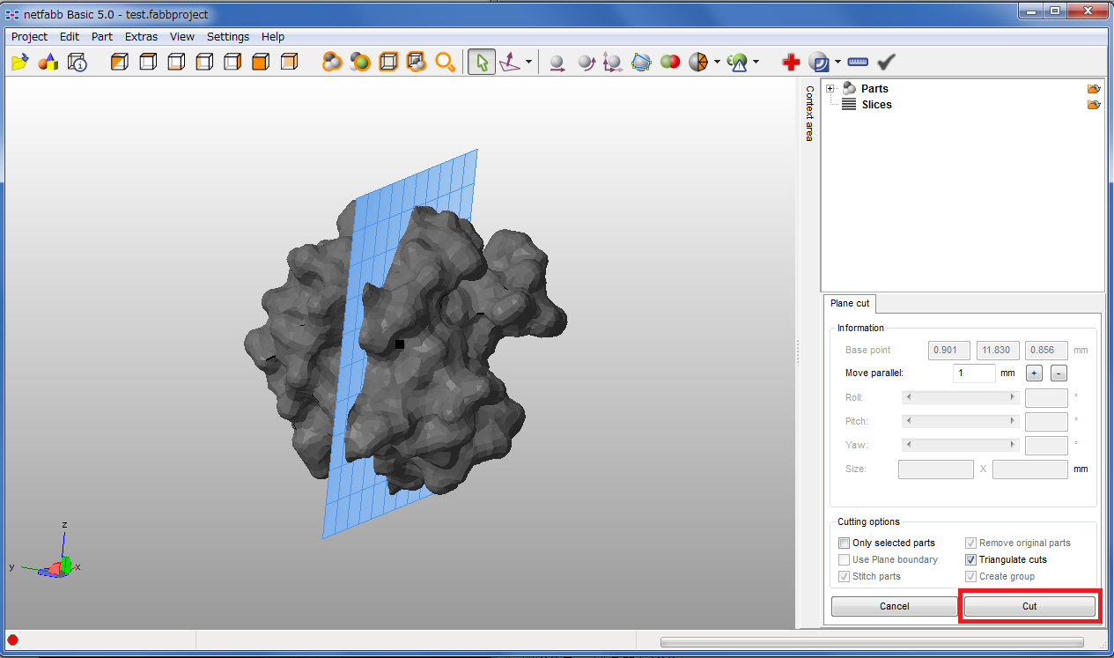Click the plus button to move plane
The width and height of the screenshot is (1114, 658).
coord(1034,373)
